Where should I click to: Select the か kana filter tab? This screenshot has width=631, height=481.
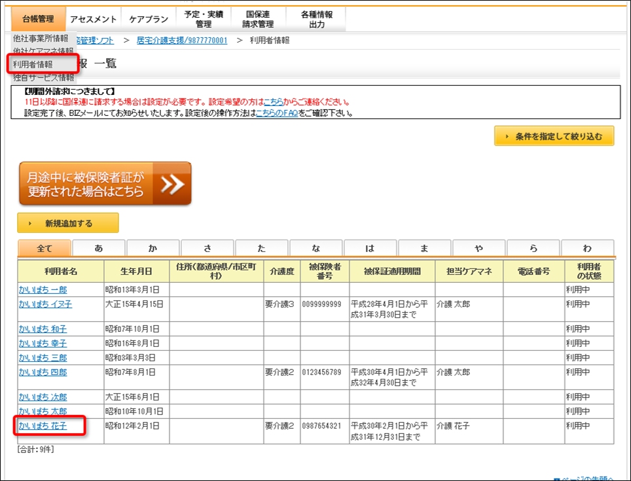(153, 248)
